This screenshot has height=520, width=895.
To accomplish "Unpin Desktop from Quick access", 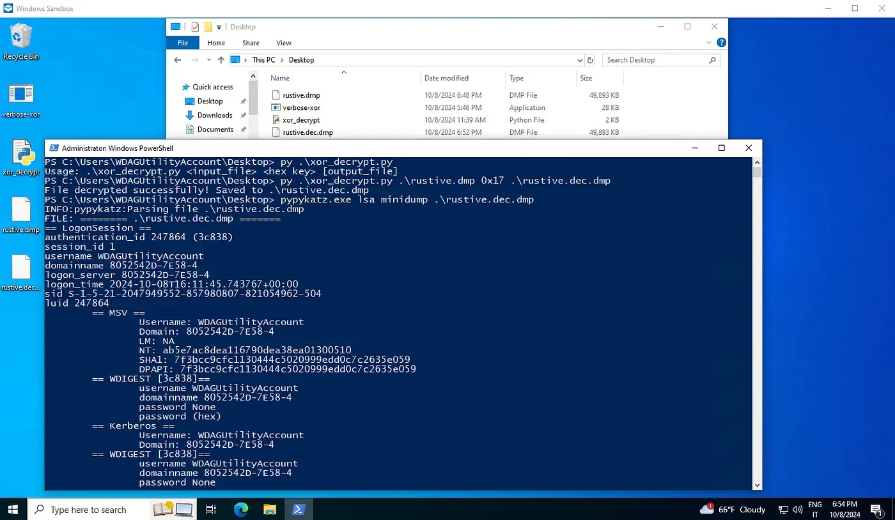I will tap(242, 101).
